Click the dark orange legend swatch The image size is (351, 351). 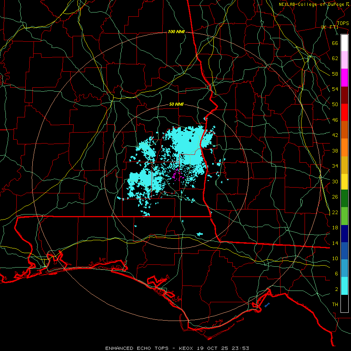pyautogui.click(x=344, y=130)
